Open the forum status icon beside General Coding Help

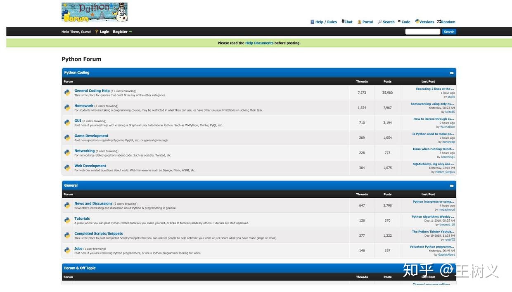click(x=67, y=93)
